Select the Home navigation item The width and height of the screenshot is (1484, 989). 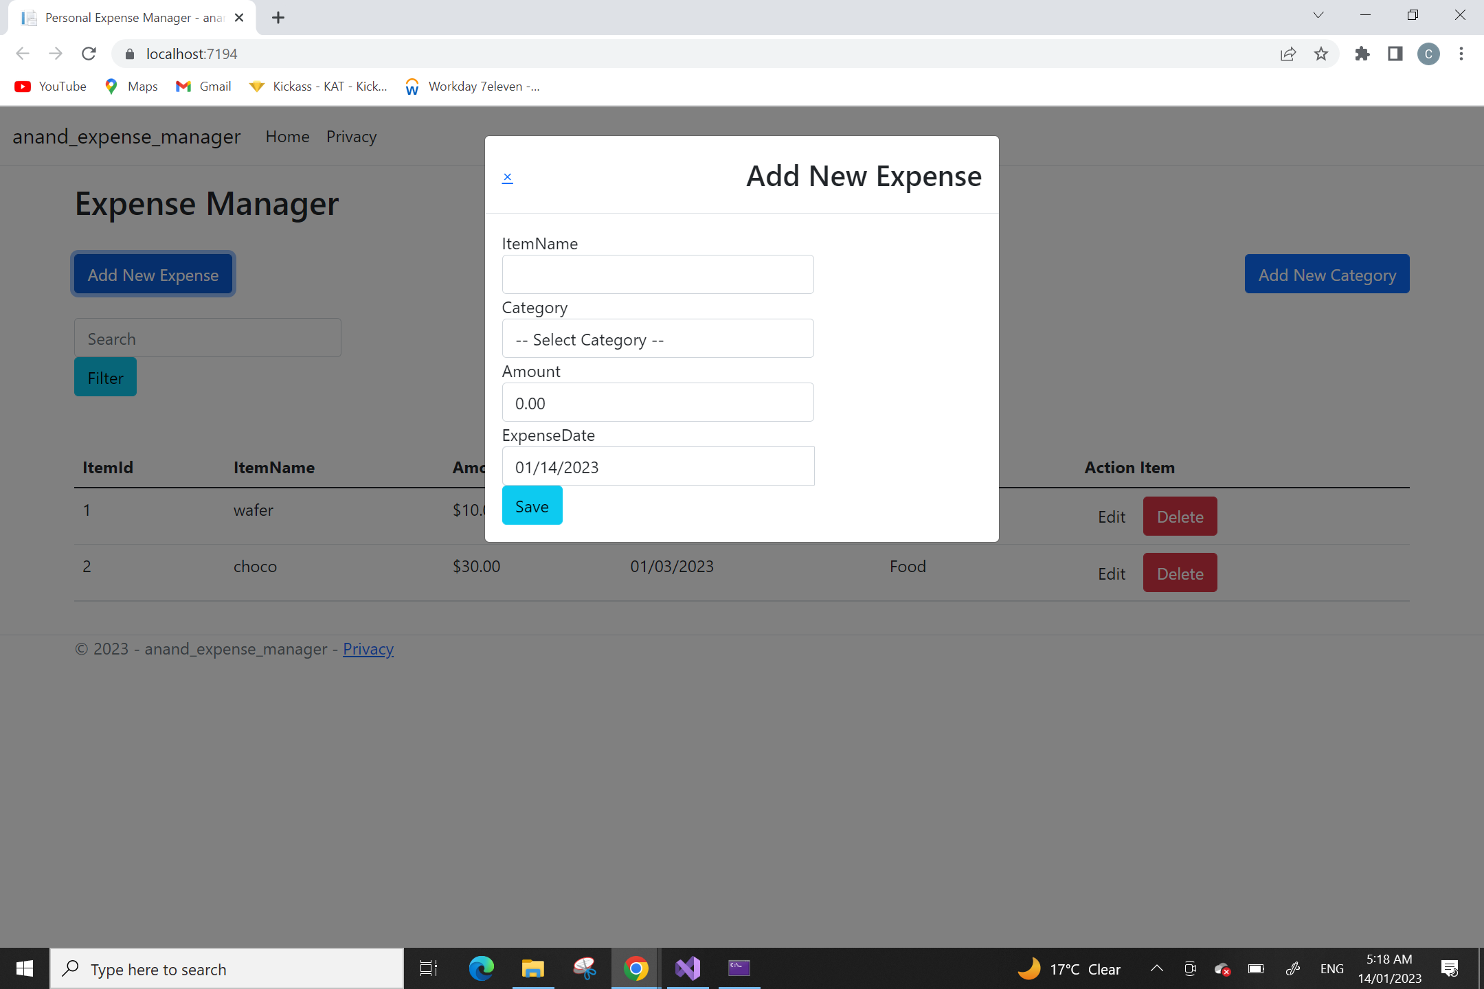tap(287, 136)
